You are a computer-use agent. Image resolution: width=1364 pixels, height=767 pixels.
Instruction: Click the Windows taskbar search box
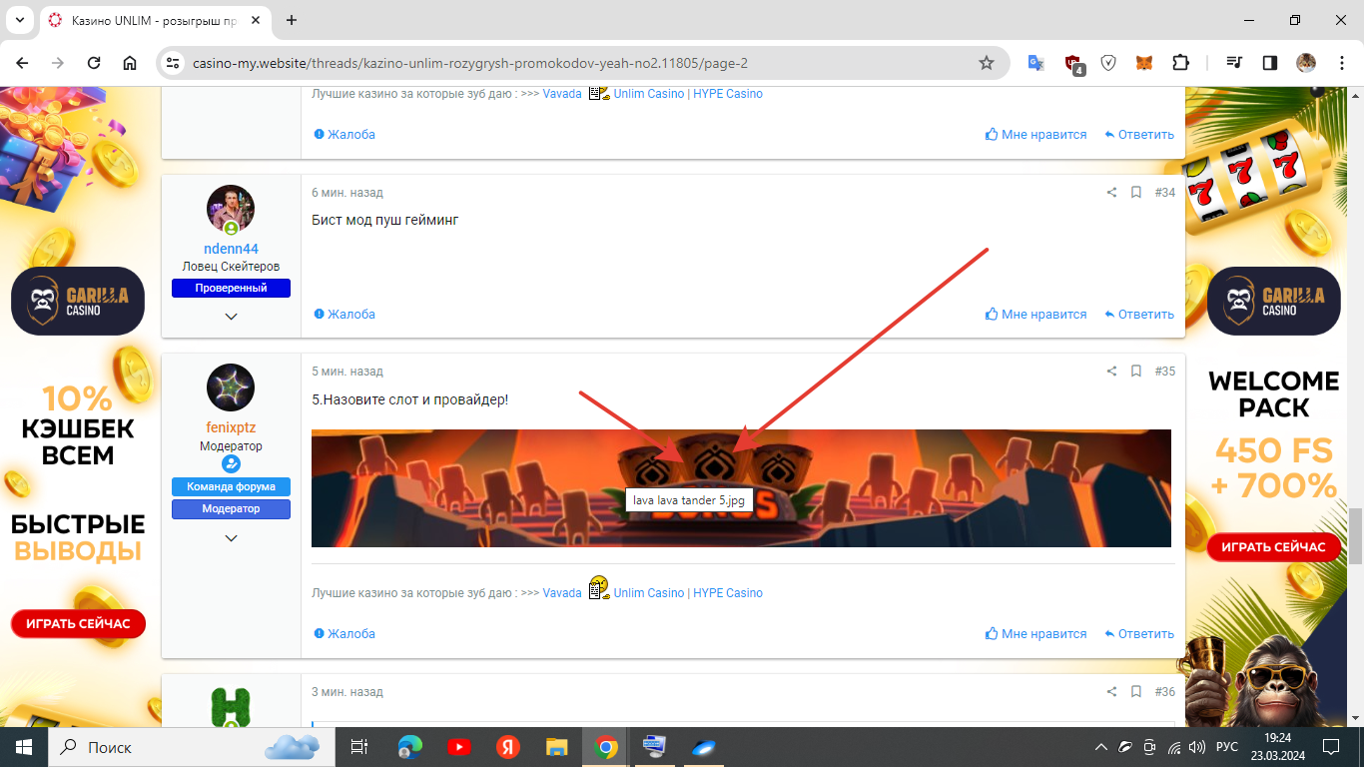[x=190, y=747]
